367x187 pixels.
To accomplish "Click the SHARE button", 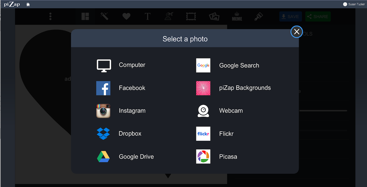I will tap(318, 17).
